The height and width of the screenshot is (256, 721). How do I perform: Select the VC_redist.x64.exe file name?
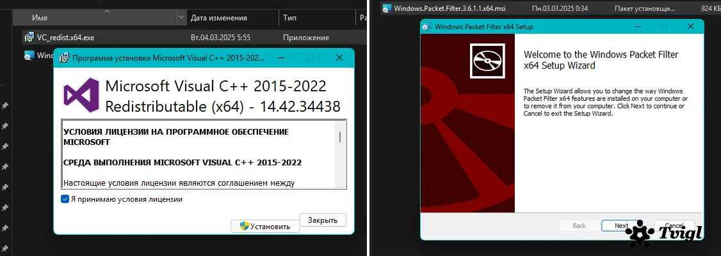[x=65, y=38]
